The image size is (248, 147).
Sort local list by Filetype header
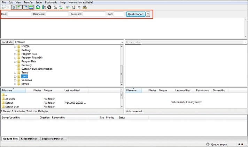pyautogui.click(x=53, y=90)
